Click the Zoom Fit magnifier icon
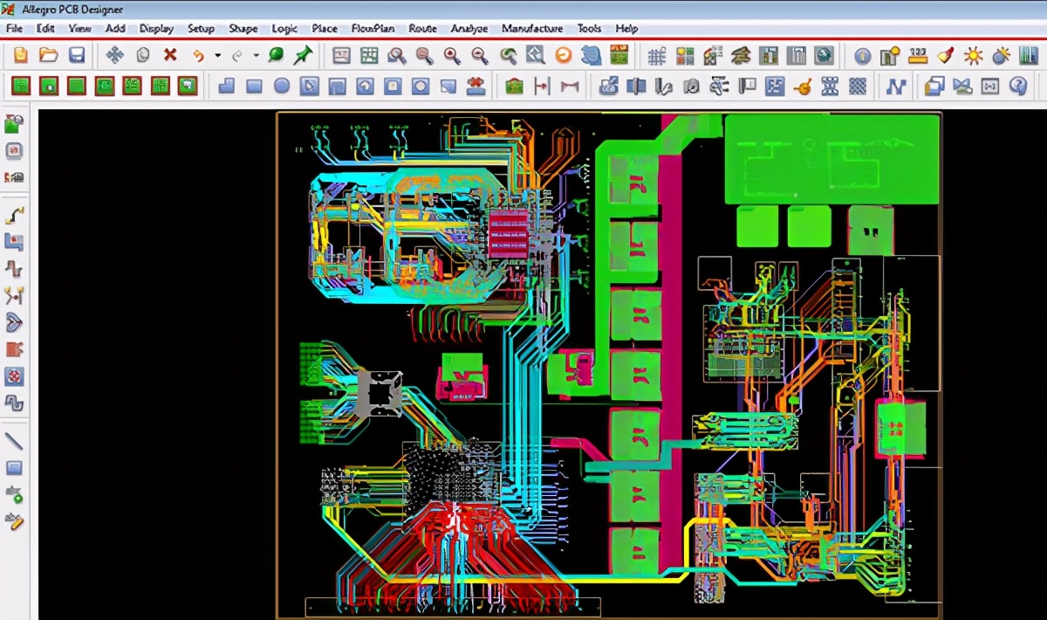This screenshot has width=1047, height=620. 425,56
